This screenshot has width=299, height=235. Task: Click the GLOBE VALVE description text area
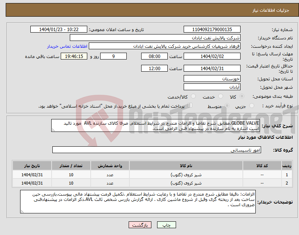[x=156, y=125]
